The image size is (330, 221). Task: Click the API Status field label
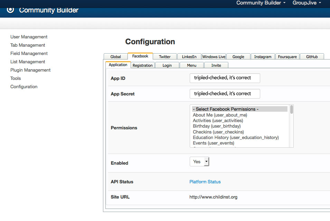tap(122, 182)
